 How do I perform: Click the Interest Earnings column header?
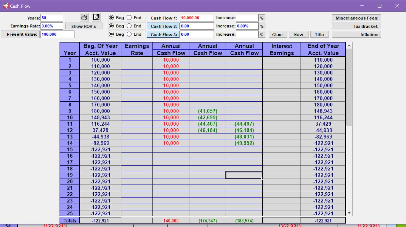coord(282,50)
